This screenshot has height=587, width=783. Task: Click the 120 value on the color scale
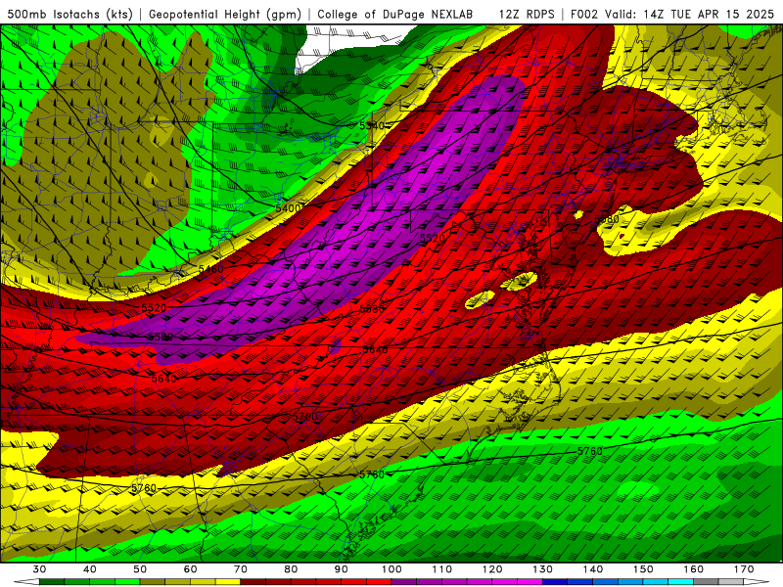pyautogui.click(x=492, y=569)
